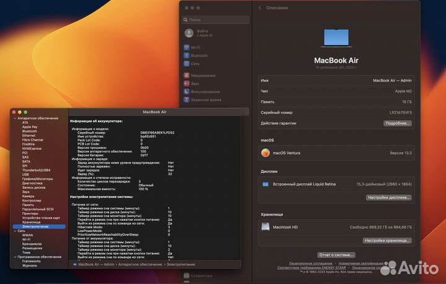This screenshot has height=284, width=446.
Task: Select Журналы under Программное обеспечение
Action: point(29,265)
